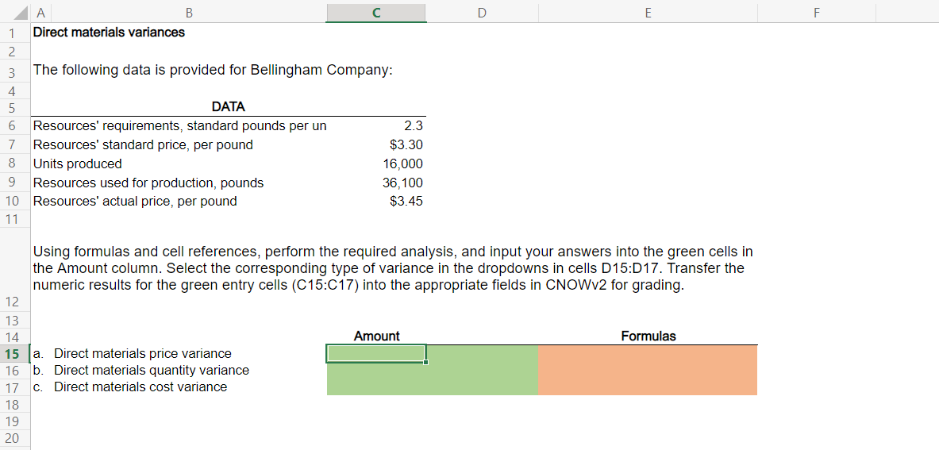939x450 pixels.
Task: Select the "Formulas" column heading cell
Action: (648, 336)
